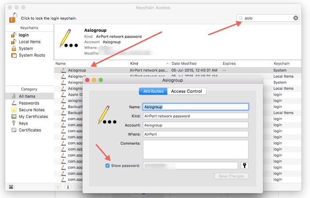Screen dimensions: 310x198
Task: Click the large pencil preview icon in main window
Action: pos(69,38)
